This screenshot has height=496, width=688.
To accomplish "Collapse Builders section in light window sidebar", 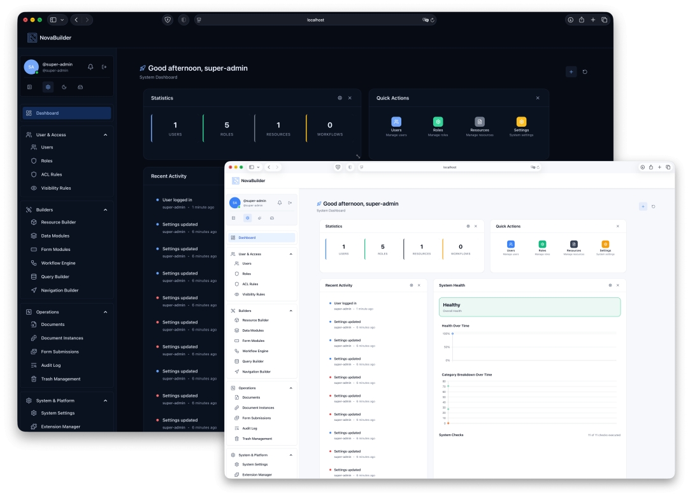I will [291, 311].
